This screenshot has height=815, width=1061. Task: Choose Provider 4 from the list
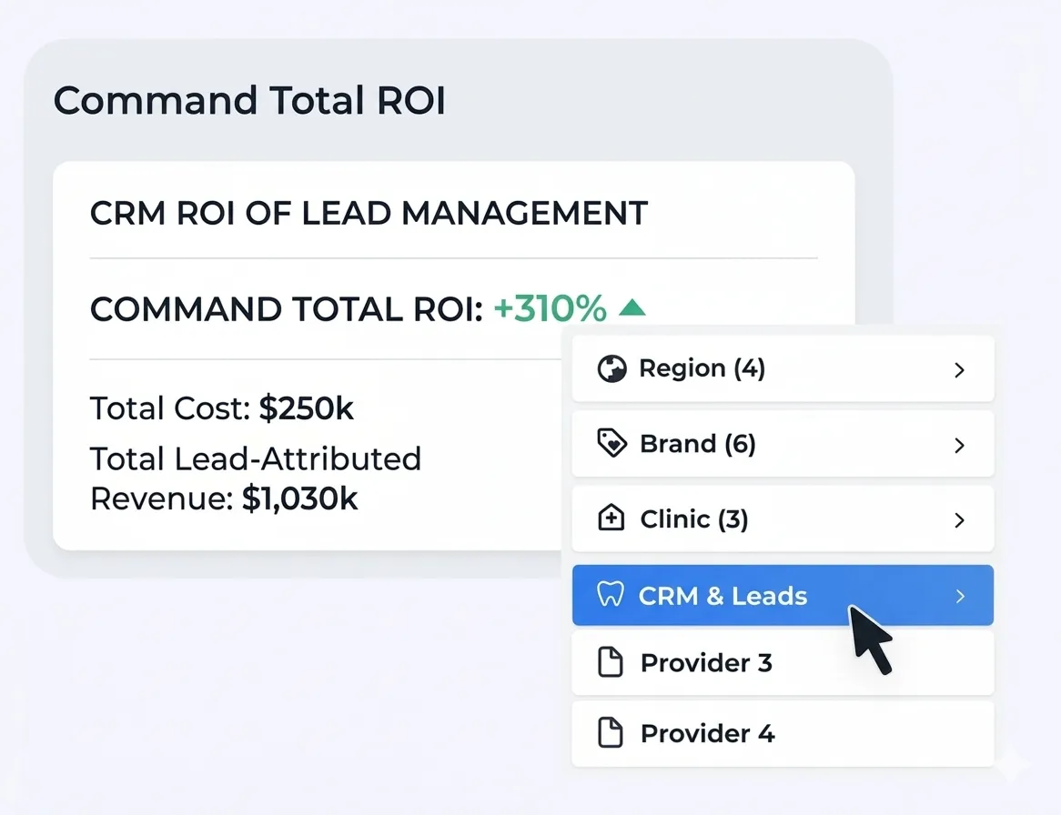(707, 733)
